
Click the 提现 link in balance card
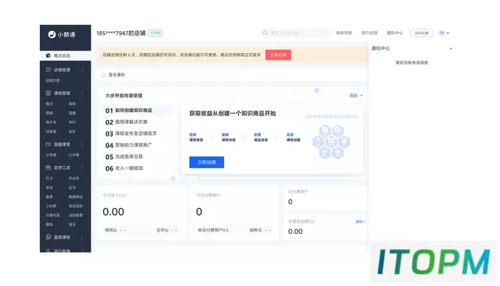361,222
